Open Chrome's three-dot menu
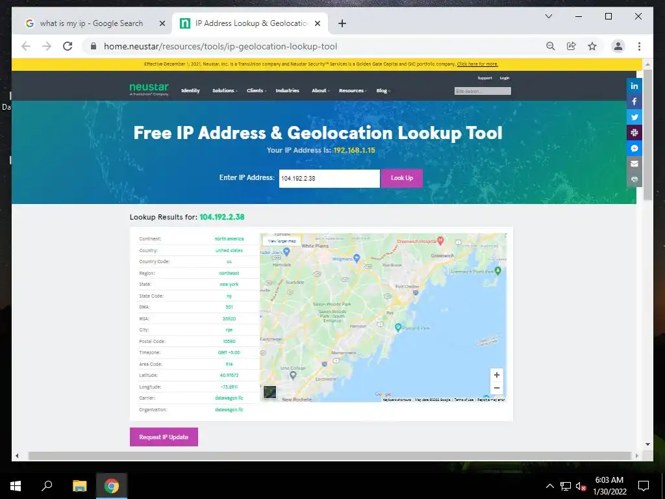Screen dimensions: 665x499 [639, 46]
